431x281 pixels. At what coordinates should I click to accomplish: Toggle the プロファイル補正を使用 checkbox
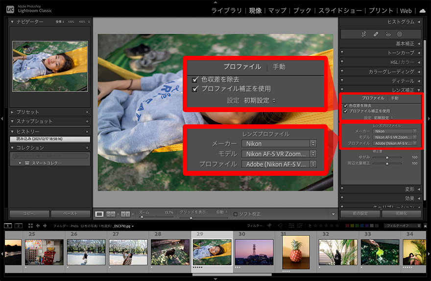(345, 111)
